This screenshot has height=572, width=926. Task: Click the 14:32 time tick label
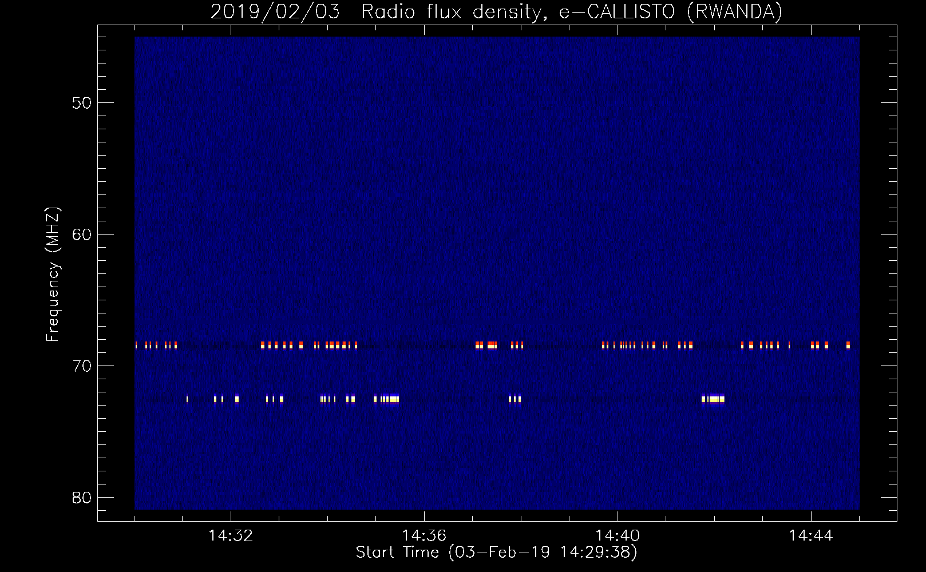click(231, 535)
